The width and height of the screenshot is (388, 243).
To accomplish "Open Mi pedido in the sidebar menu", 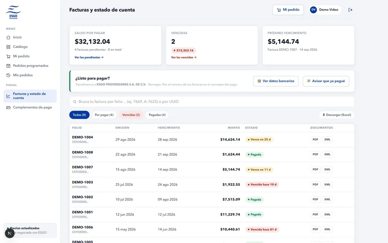I will pos(30,56).
